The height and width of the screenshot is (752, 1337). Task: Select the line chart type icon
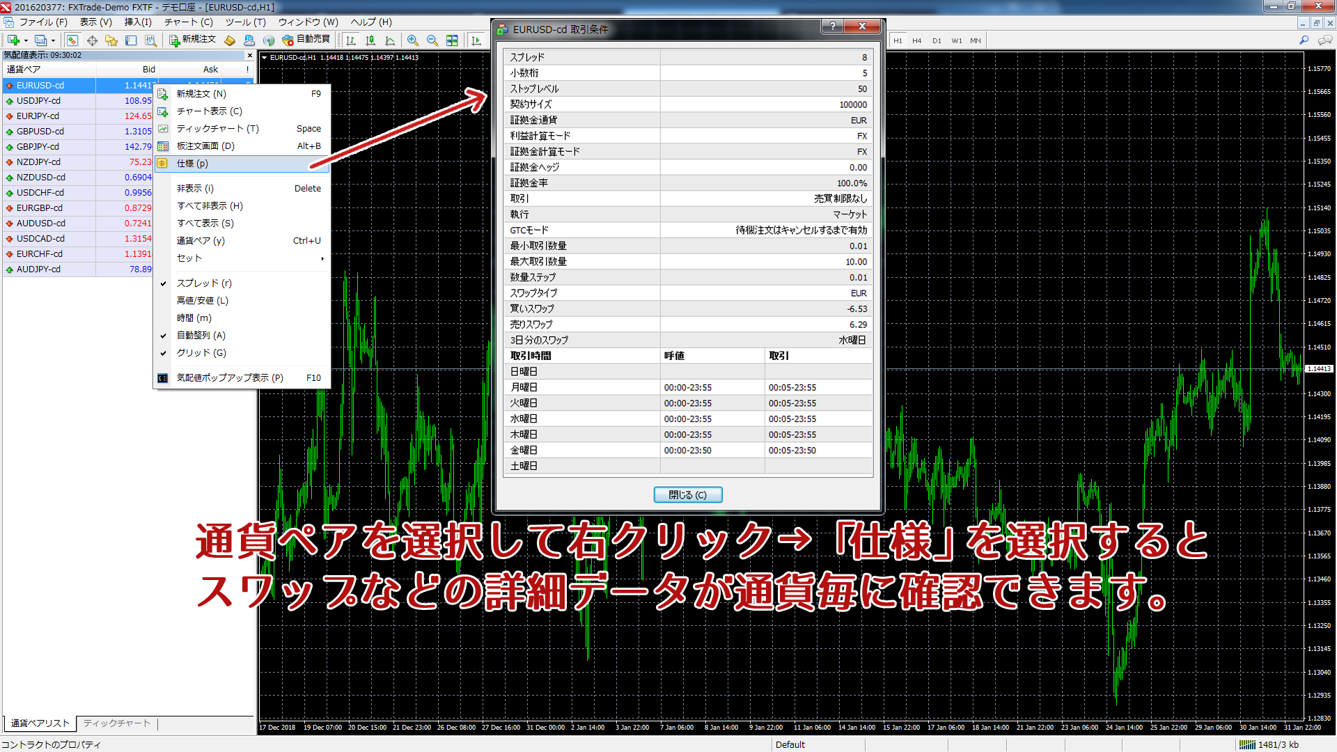point(390,40)
